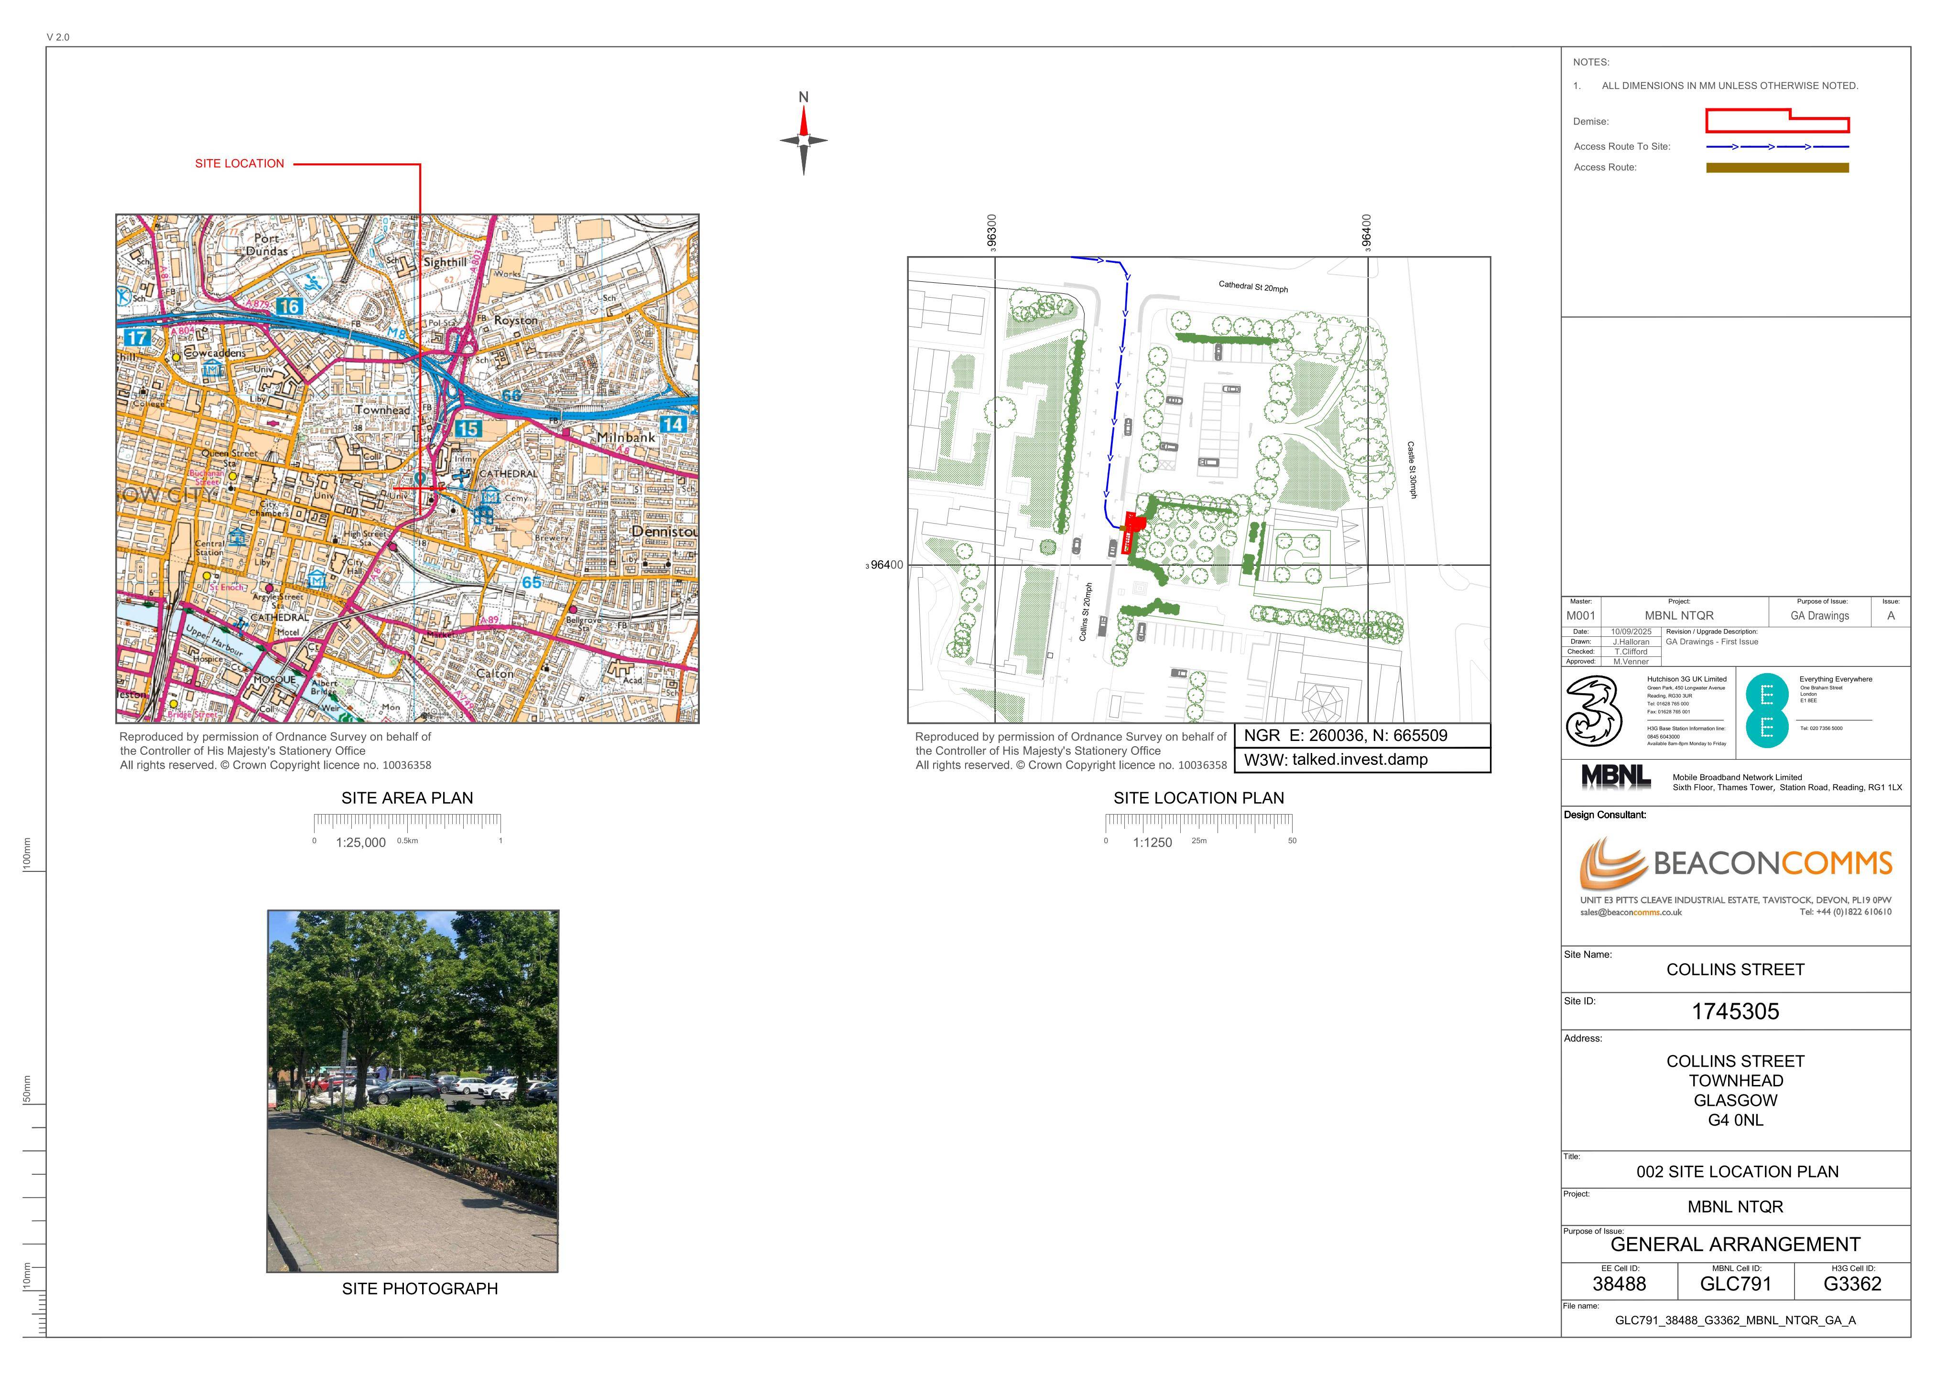Click the 1:25,000 scale bar
The width and height of the screenshot is (1958, 1384).
click(x=408, y=829)
